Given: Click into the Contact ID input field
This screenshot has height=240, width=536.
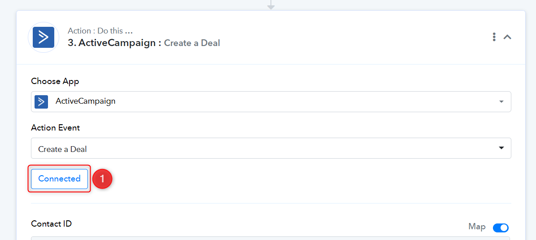Looking at the screenshot, I should [x=270, y=238].
